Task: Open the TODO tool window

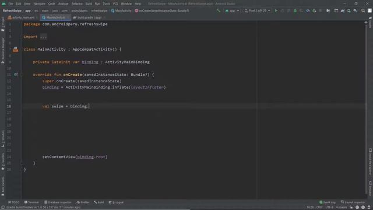Action: coord(13,202)
